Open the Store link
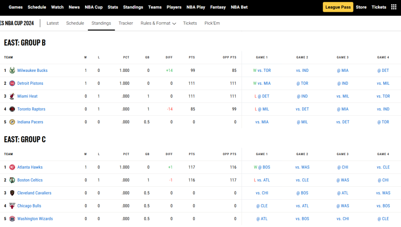The width and height of the screenshot is (401, 227). [361, 7]
